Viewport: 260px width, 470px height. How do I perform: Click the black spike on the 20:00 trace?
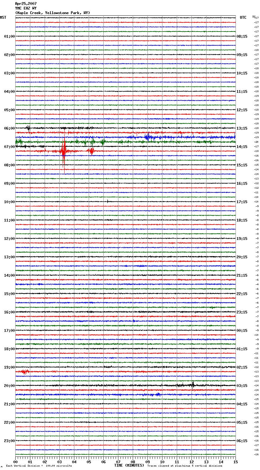click(193, 385)
